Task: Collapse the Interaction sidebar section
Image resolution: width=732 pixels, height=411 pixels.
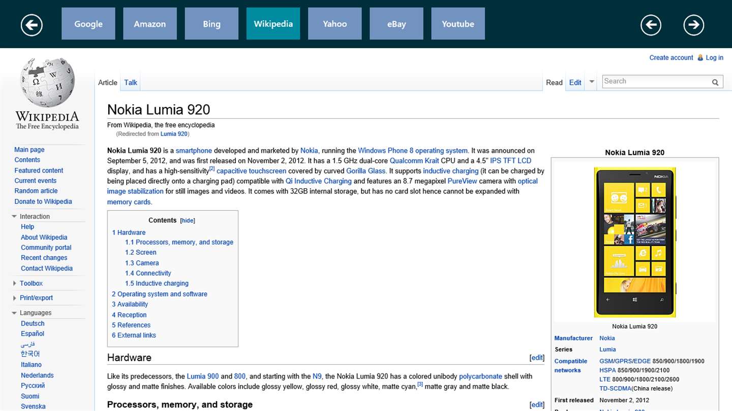Action: click(x=14, y=216)
